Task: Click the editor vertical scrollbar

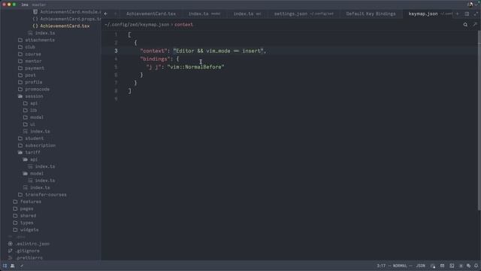Action: [x=479, y=120]
